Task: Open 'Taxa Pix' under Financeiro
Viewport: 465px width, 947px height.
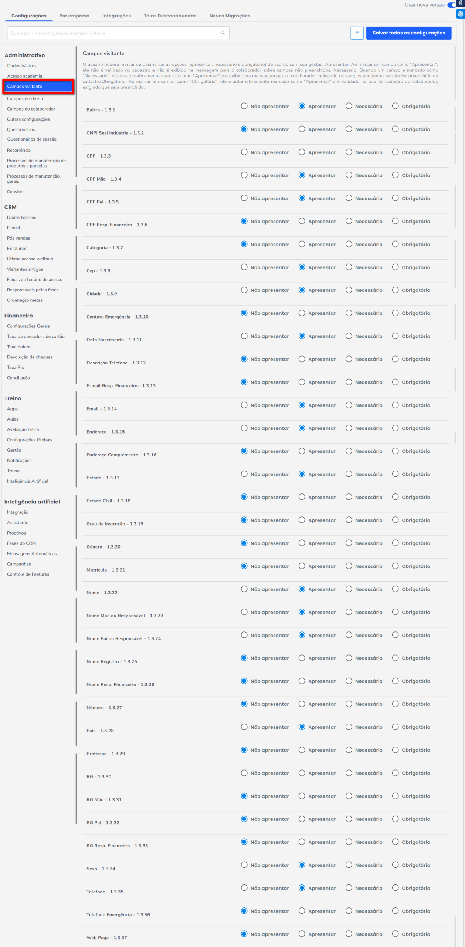Action: coord(16,367)
